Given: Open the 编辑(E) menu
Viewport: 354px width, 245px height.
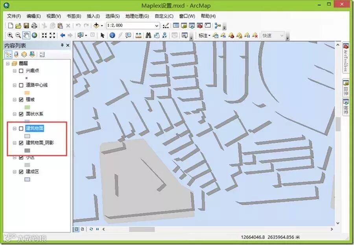Looking at the screenshot, I should pyautogui.click(x=33, y=16).
